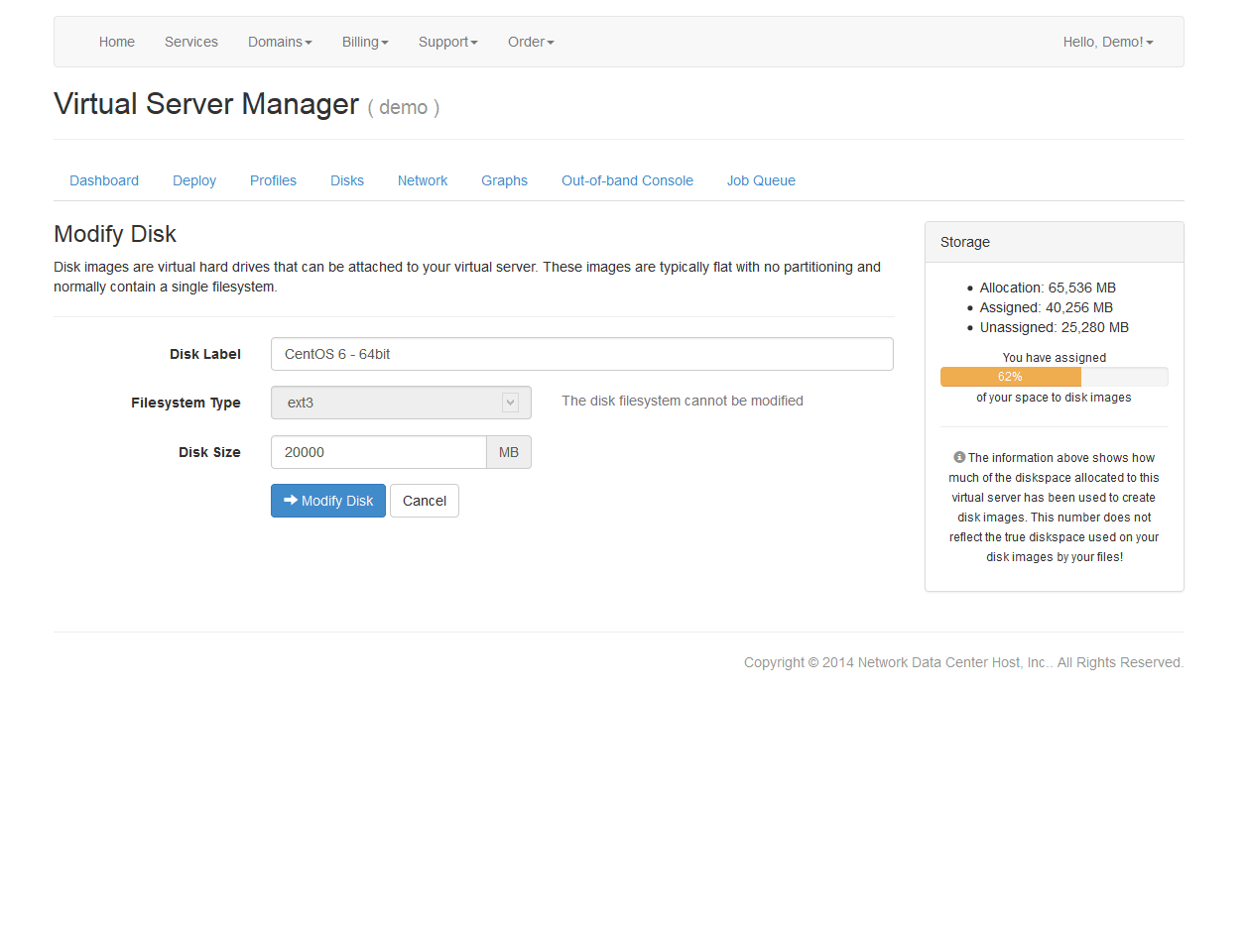
Task: Open the Profiles tab
Action: coord(273,180)
